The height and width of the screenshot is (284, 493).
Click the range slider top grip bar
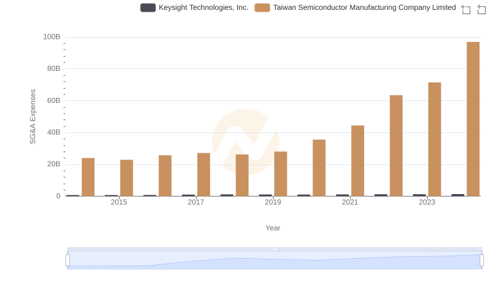coord(274,249)
